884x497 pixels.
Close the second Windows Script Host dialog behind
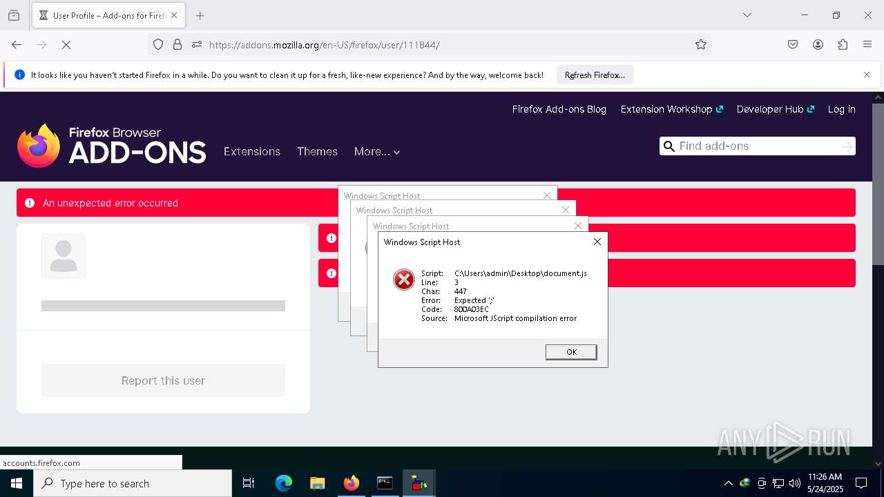point(578,226)
